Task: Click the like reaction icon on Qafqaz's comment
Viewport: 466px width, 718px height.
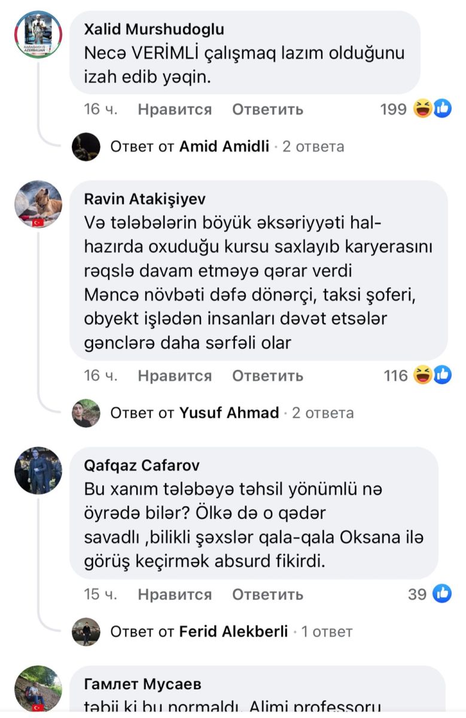Action: 441,594
